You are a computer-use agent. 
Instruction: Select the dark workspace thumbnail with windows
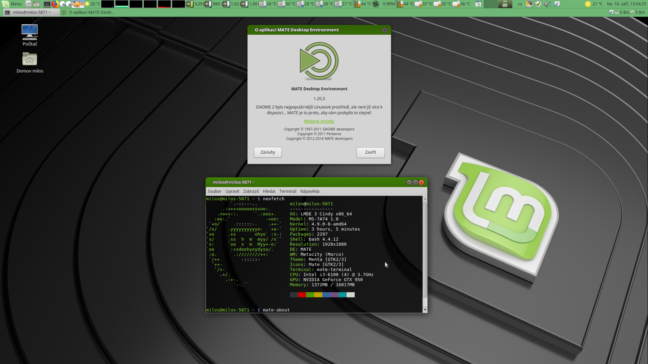[x=505, y=4]
